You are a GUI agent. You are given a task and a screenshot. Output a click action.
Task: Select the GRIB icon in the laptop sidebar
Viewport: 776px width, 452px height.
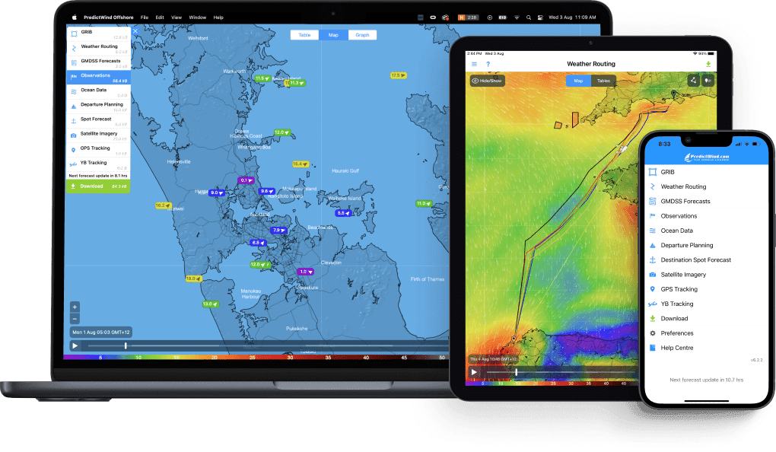click(x=75, y=33)
